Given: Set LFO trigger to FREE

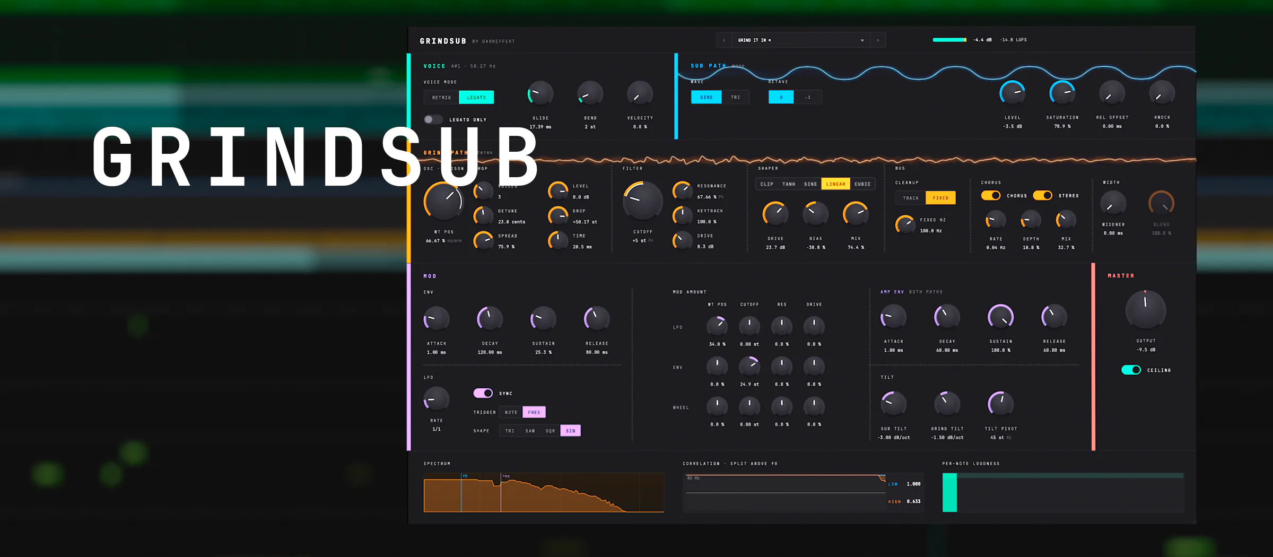Looking at the screenshot, I should click(534, 412).
